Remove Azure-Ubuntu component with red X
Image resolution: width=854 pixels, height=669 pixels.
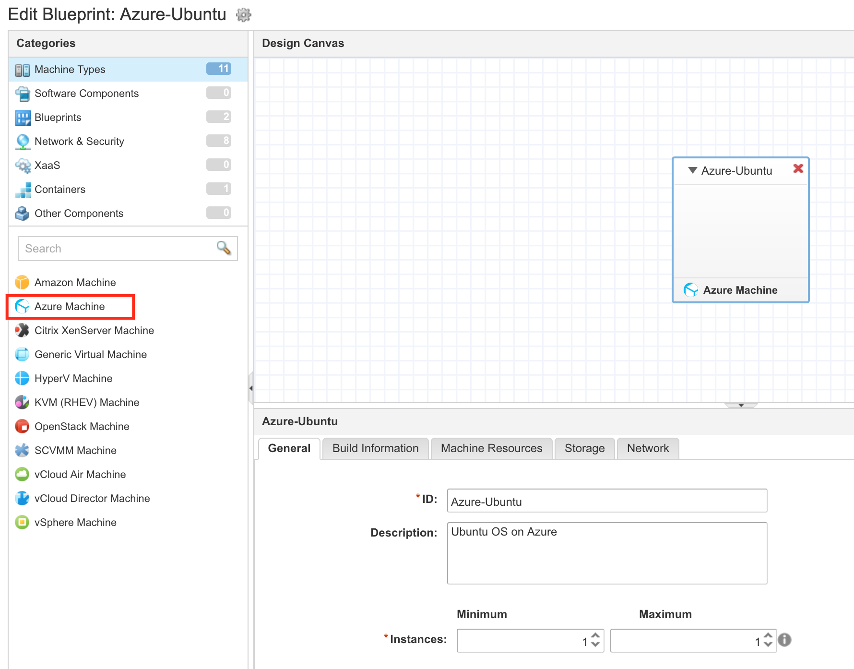point(798,168)
